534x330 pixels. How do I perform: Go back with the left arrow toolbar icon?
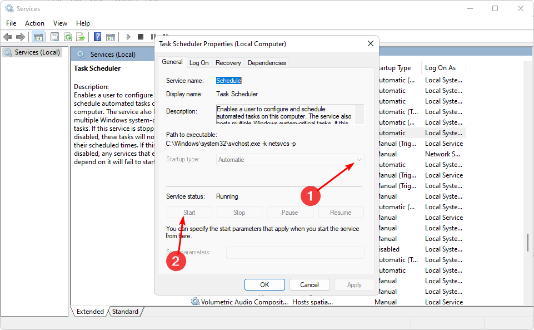(8, 37)
